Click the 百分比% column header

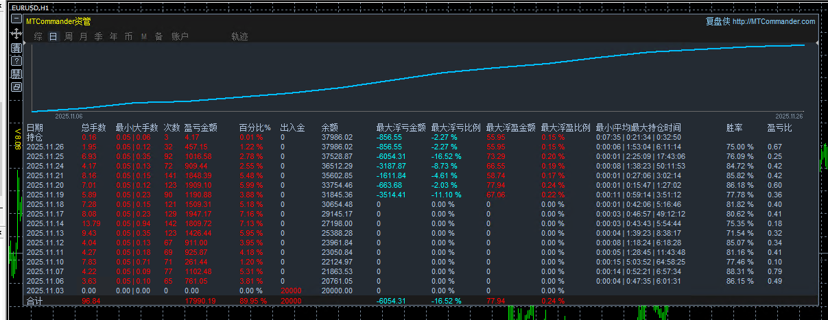pos(255,127)
